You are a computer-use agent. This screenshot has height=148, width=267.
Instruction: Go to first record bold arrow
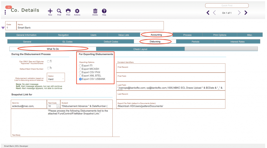coord(208,13)
